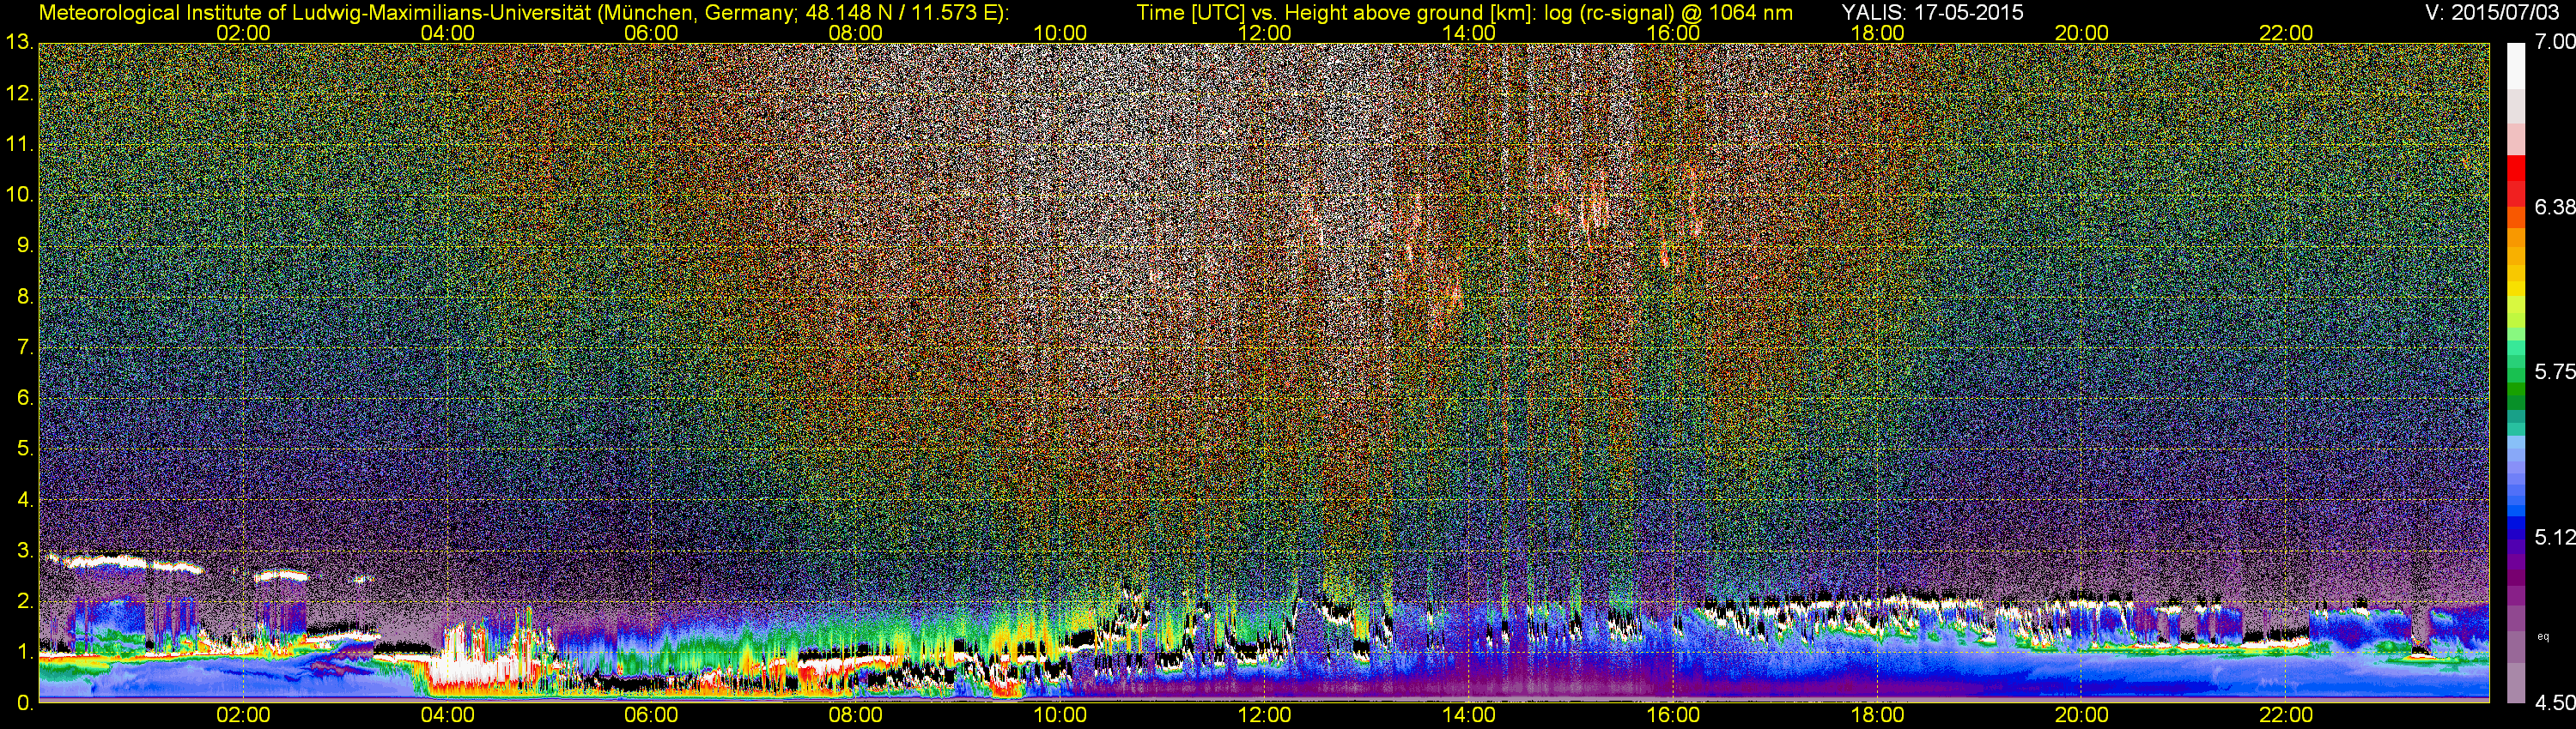The width and height of the screenshot is (2576, 729).
Task: Select 08:00 on the bottom time axis
Action: 856,715
